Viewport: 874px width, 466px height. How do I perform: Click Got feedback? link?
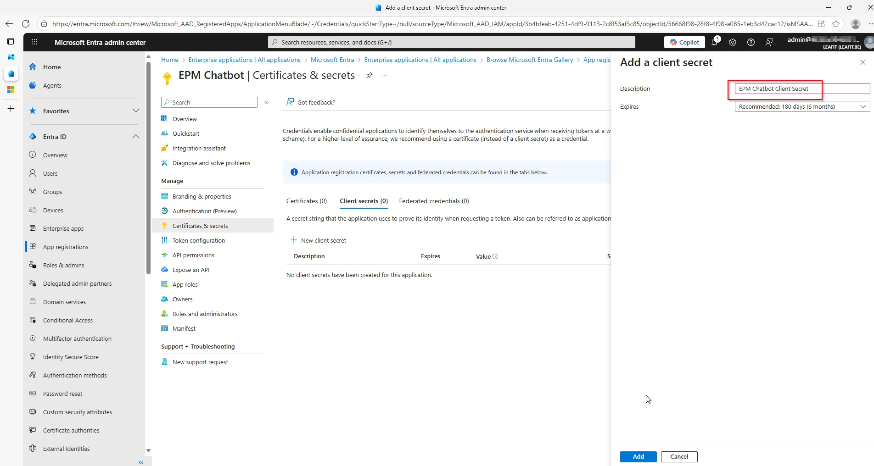(311, 102)
